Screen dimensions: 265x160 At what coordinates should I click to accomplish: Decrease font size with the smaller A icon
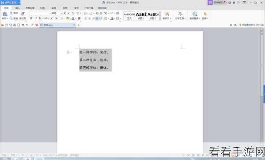pos(68,13)
